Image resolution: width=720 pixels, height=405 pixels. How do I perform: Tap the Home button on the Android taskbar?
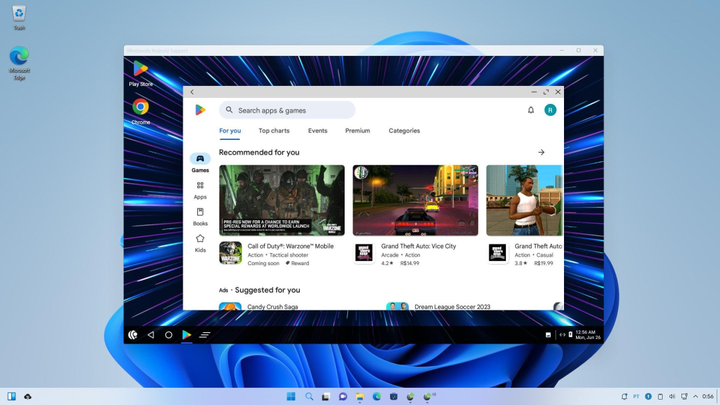[169, 334]
